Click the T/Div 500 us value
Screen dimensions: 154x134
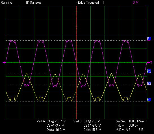tap(133, 126)
